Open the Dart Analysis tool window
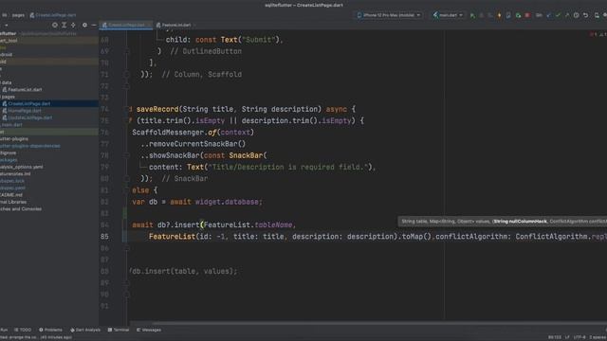607x341 pixels. click(85, 330)
